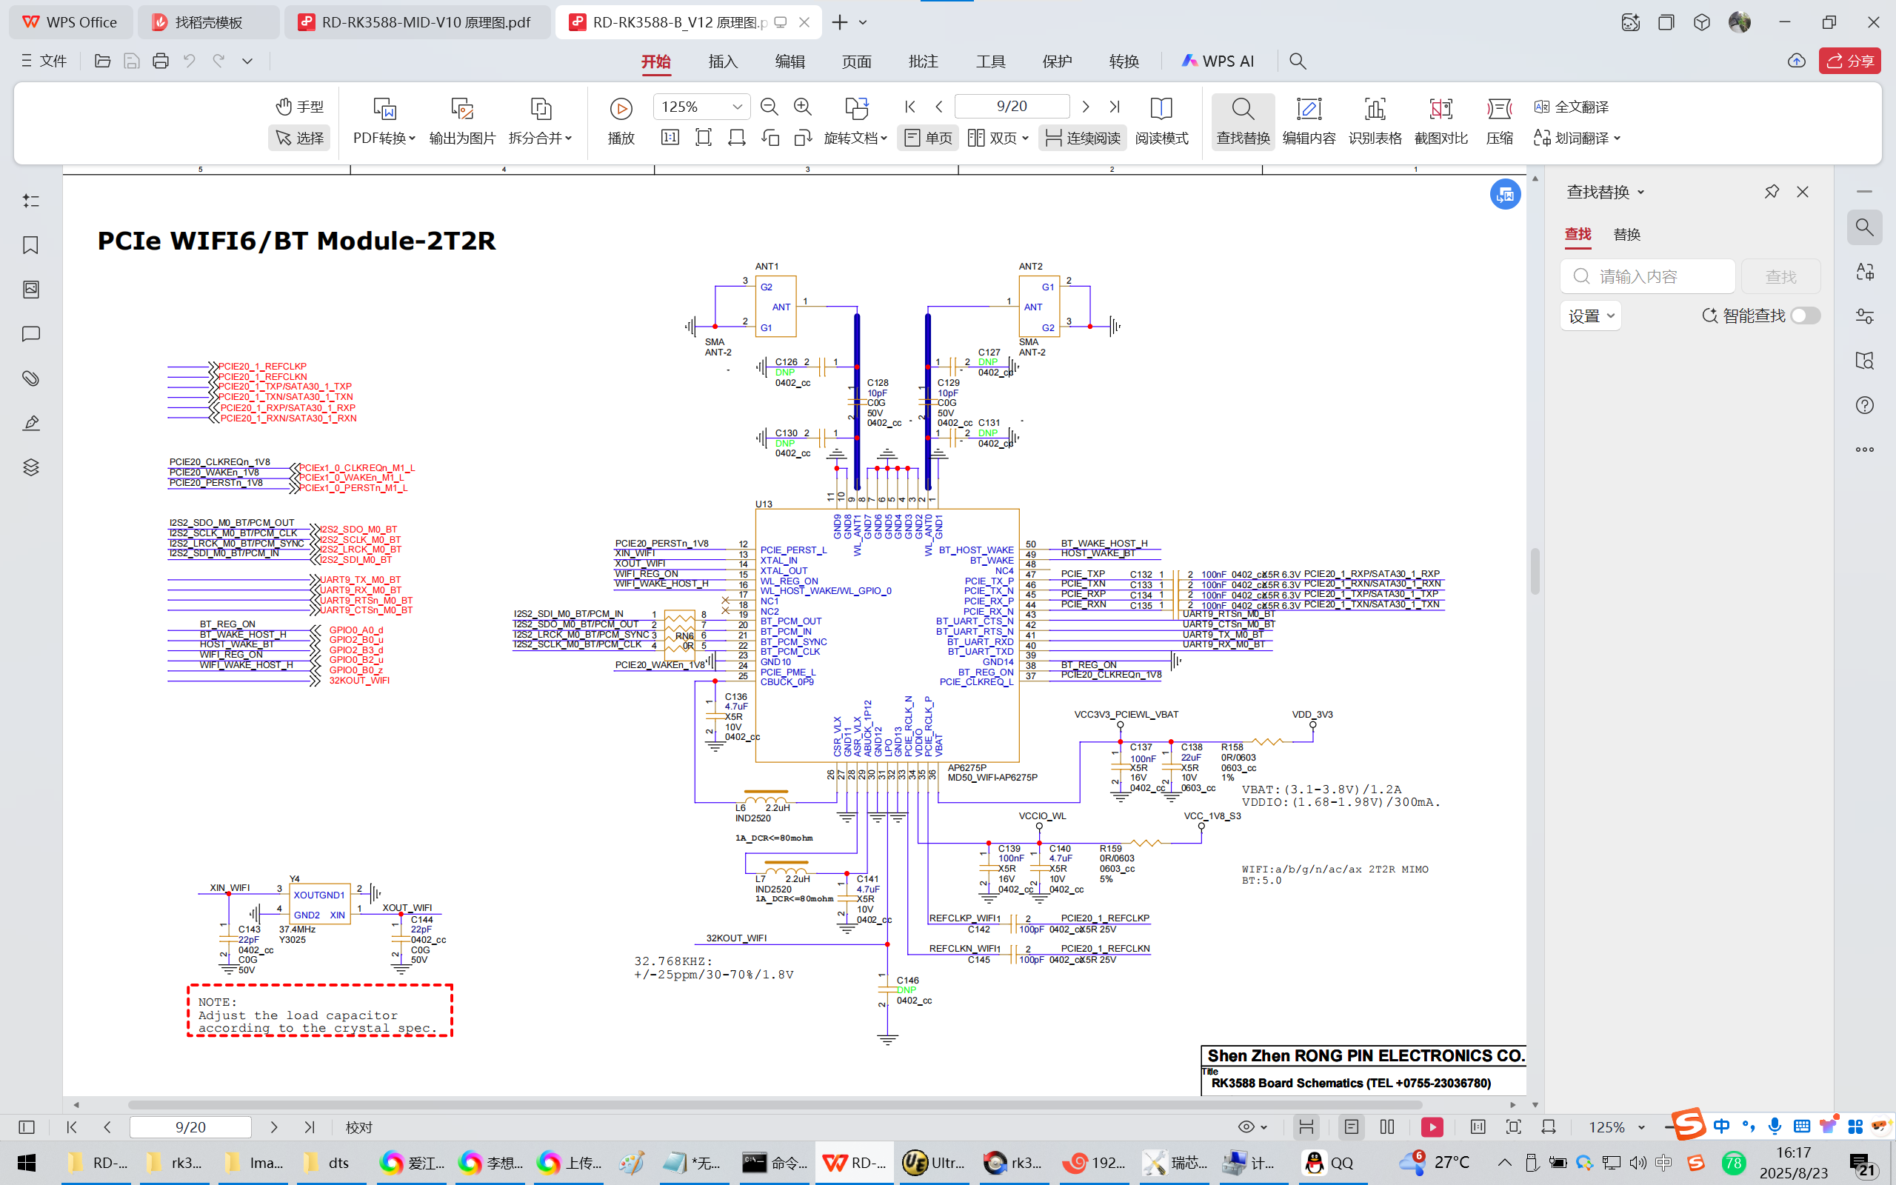Click the search text field 请输入内容
This screenshot has height=1185, width=1896.
[x=1648, y=276]
